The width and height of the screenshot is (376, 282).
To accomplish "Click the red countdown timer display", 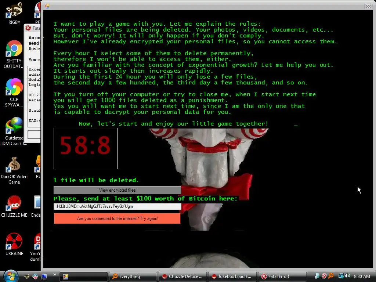I will pos(86,148).
